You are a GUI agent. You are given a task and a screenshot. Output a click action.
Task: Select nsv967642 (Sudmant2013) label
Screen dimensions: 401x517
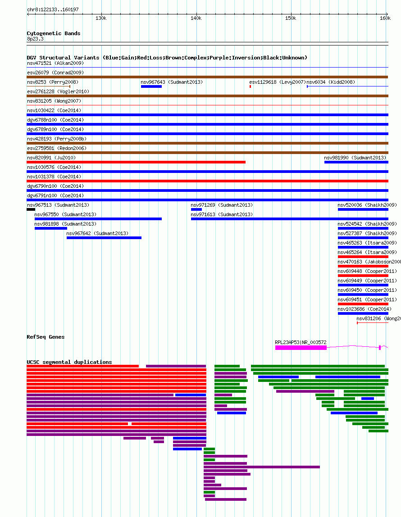(98, 233)
